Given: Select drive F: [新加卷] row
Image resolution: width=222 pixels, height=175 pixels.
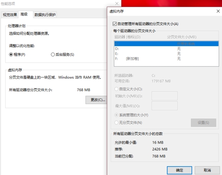Looking at the screenshot, I should (x=166, y=59).
